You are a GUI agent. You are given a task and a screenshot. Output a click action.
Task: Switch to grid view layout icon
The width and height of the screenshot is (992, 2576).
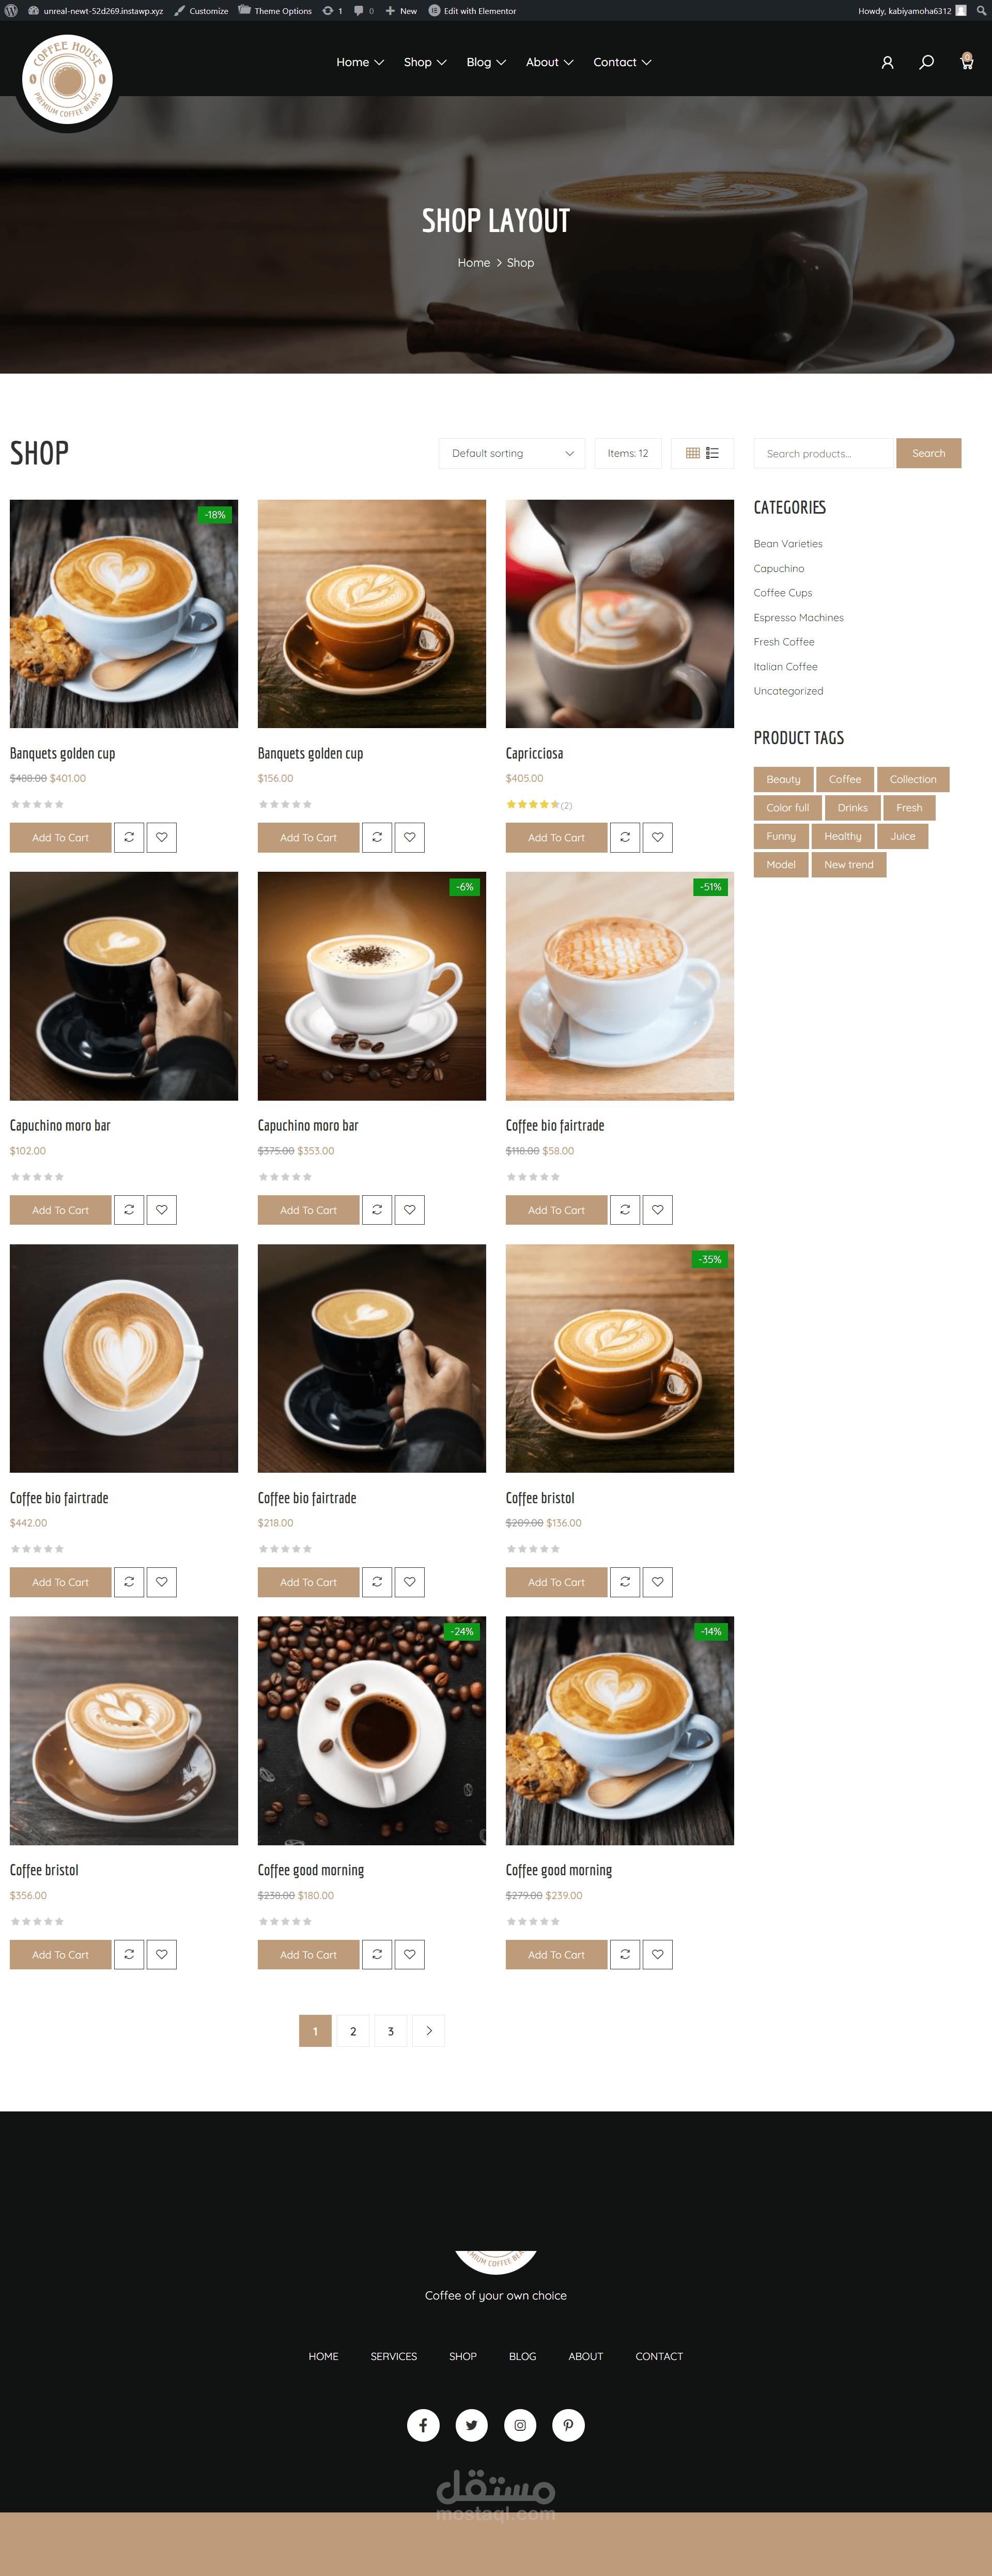(693, 453)
